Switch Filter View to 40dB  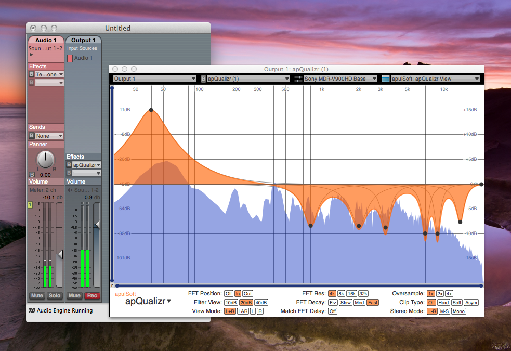pos(261,303)
